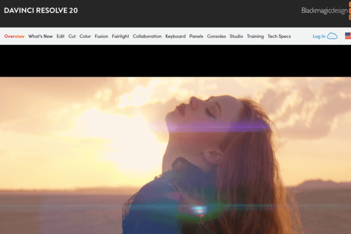The height and width of the screenshot is (234, 351).
Task: Go to the Keyboard tab
Action: pyautogui.click(x=175, y=36)
